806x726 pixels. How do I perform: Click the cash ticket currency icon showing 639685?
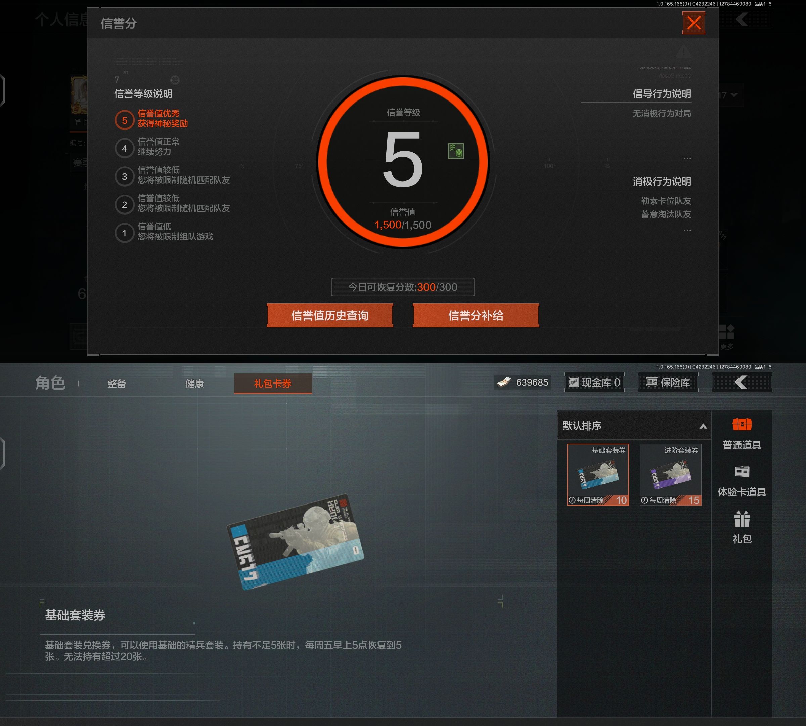504,382
